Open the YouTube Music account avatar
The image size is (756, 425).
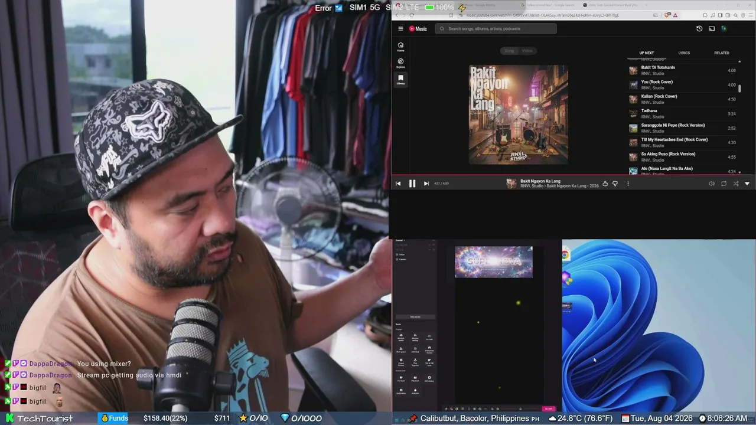[724, 28]
